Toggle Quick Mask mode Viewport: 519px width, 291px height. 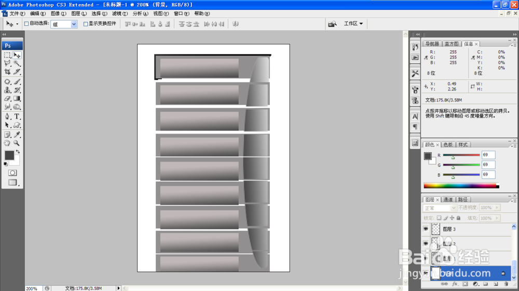point(12,173)
